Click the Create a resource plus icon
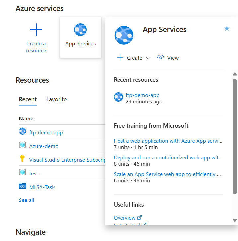 pyautogui.click(x=36, y=30)
